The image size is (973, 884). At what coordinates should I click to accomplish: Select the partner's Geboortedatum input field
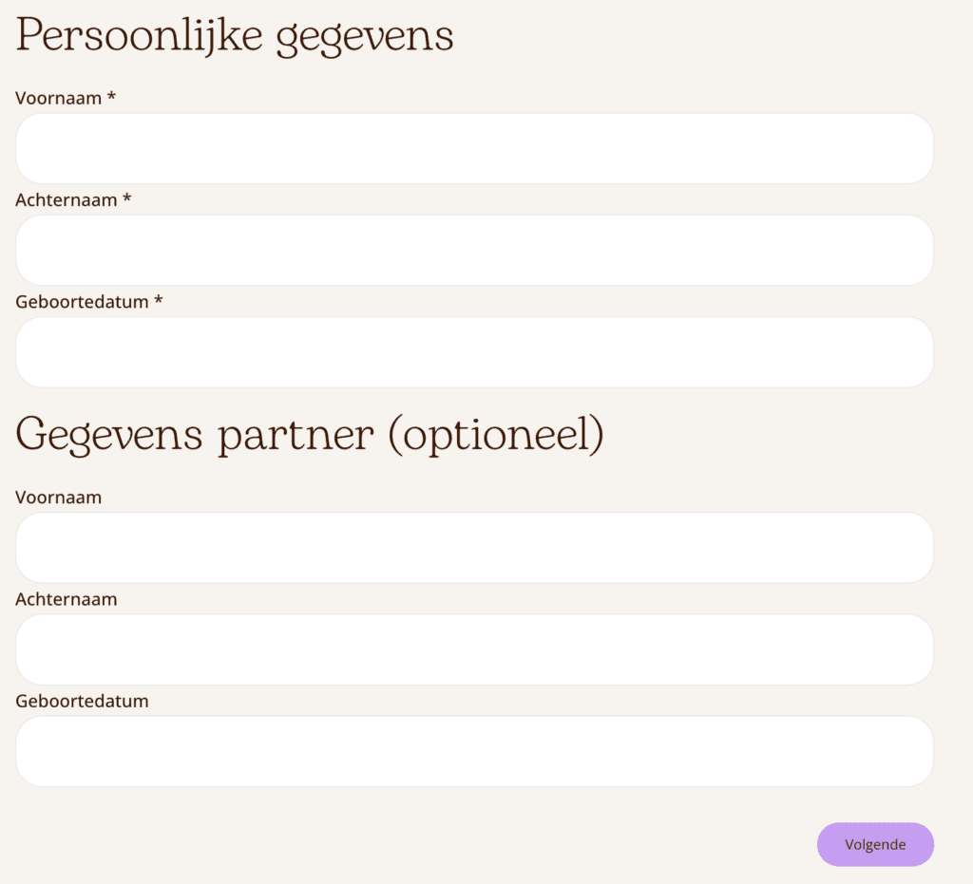(474, 751)
